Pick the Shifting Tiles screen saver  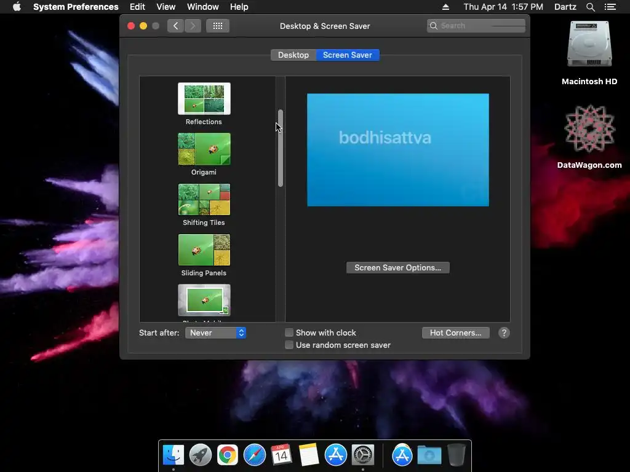pyautogui.click(x=204, y=200)
